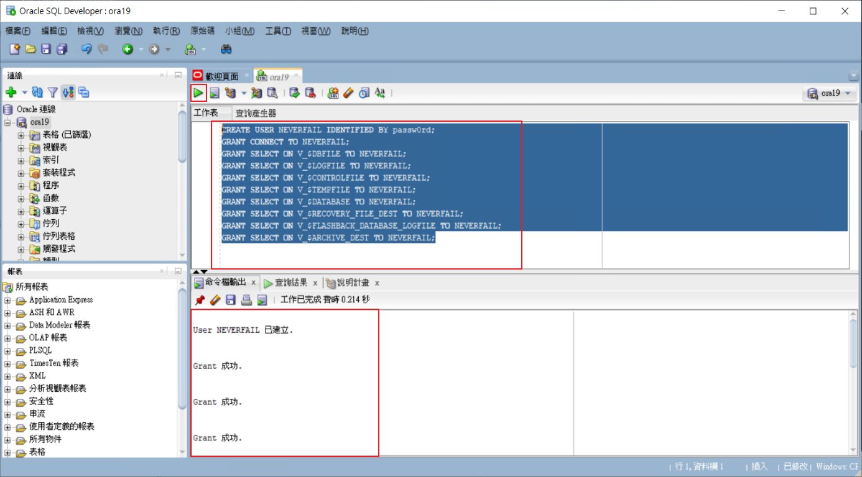Viewport: 862px width, 477px height.
Task: Click the filter funnel icon in connections panel
Action: click(53, 93)
